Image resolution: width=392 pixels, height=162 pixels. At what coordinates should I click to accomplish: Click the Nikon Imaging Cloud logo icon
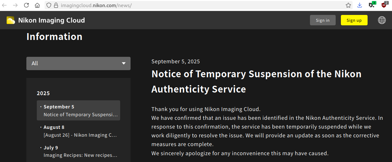tap(11, 20)
